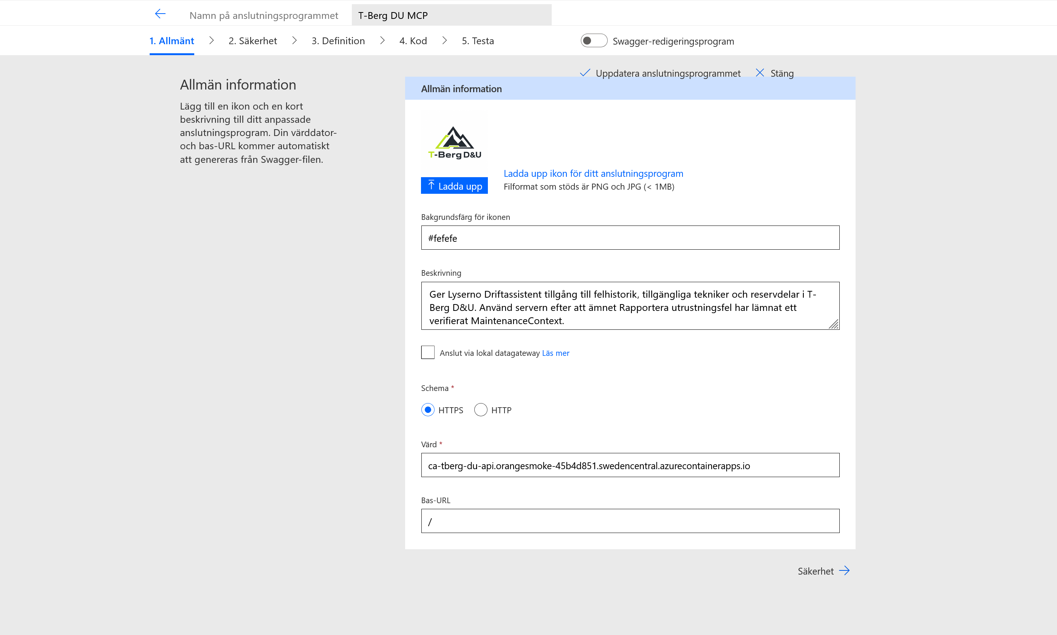Click the Bas-URL input field

pyautogui.click(x=630, y=521)
